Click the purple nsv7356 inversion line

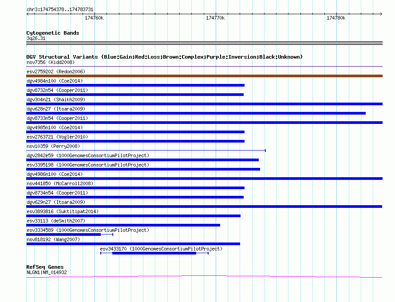(x=204, y=67)
